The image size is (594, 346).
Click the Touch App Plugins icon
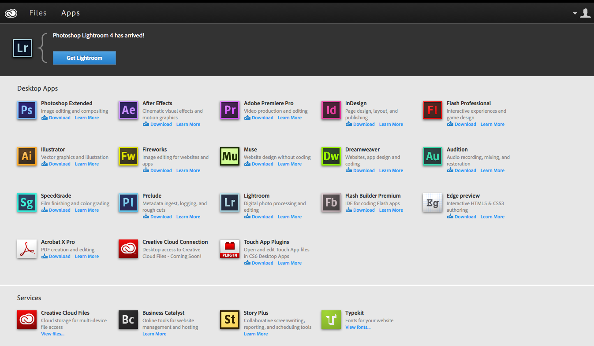[230, 249]
